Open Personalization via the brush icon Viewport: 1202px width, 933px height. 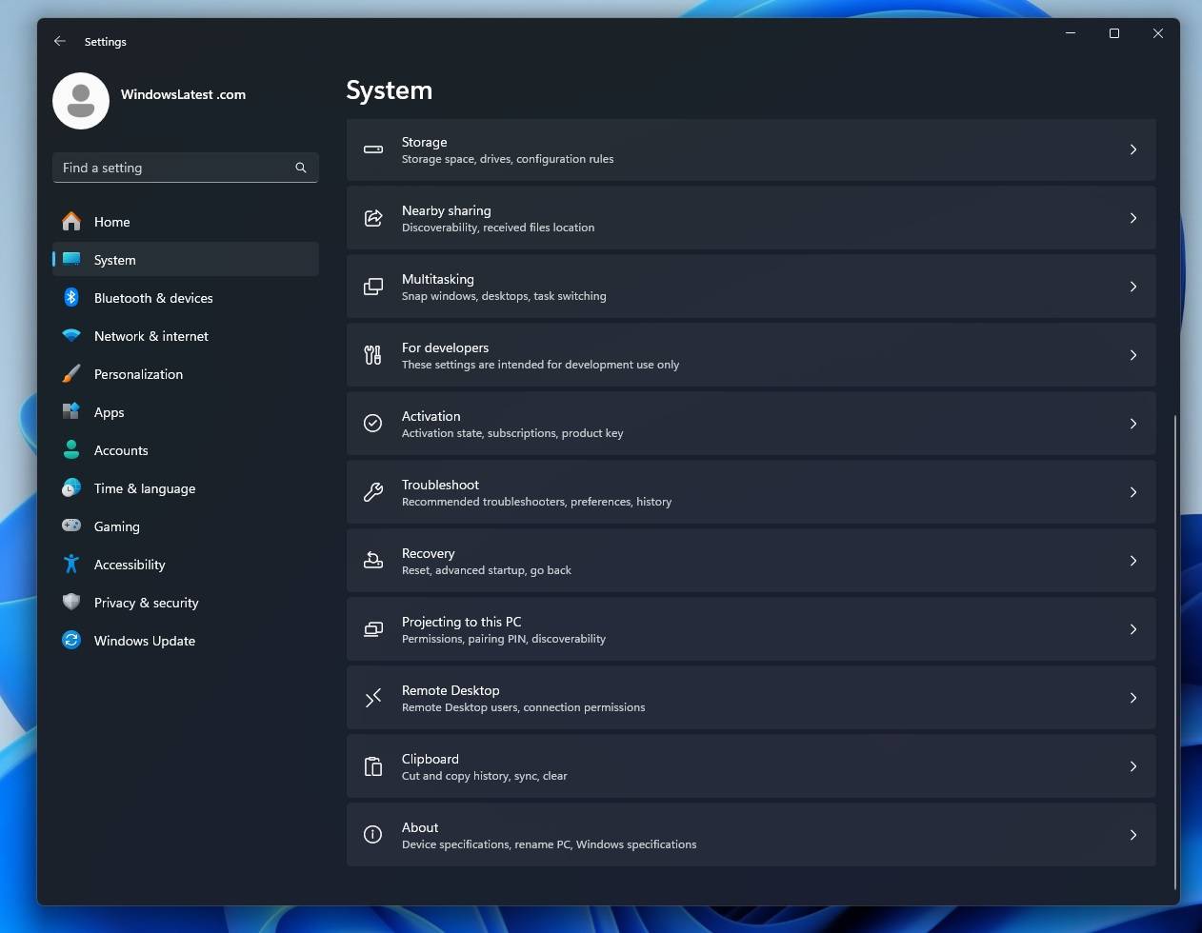(71, 374)
